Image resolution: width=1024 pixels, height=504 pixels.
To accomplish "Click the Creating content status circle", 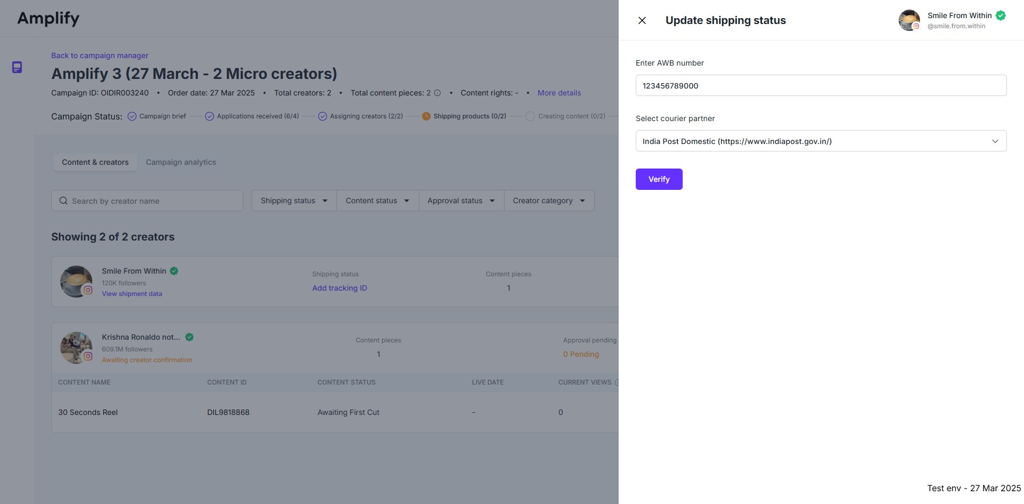I will click(530, 116).
